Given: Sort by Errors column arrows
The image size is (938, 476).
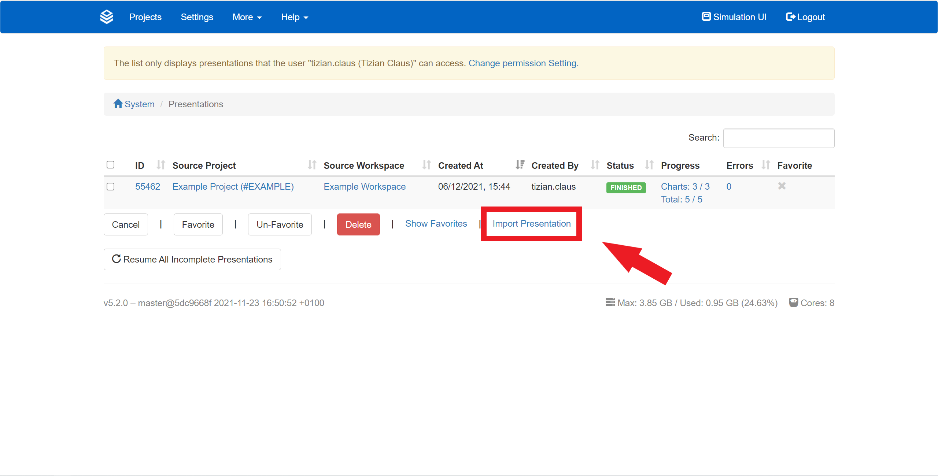Looking at the screenshot, I should click(x=765, y=165).
